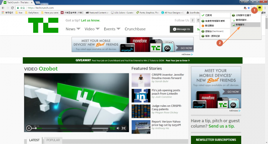Reload the page with the refresh icon
Image resolution: width=268 pixels, height=144 pixels.
tap(12, 8)
